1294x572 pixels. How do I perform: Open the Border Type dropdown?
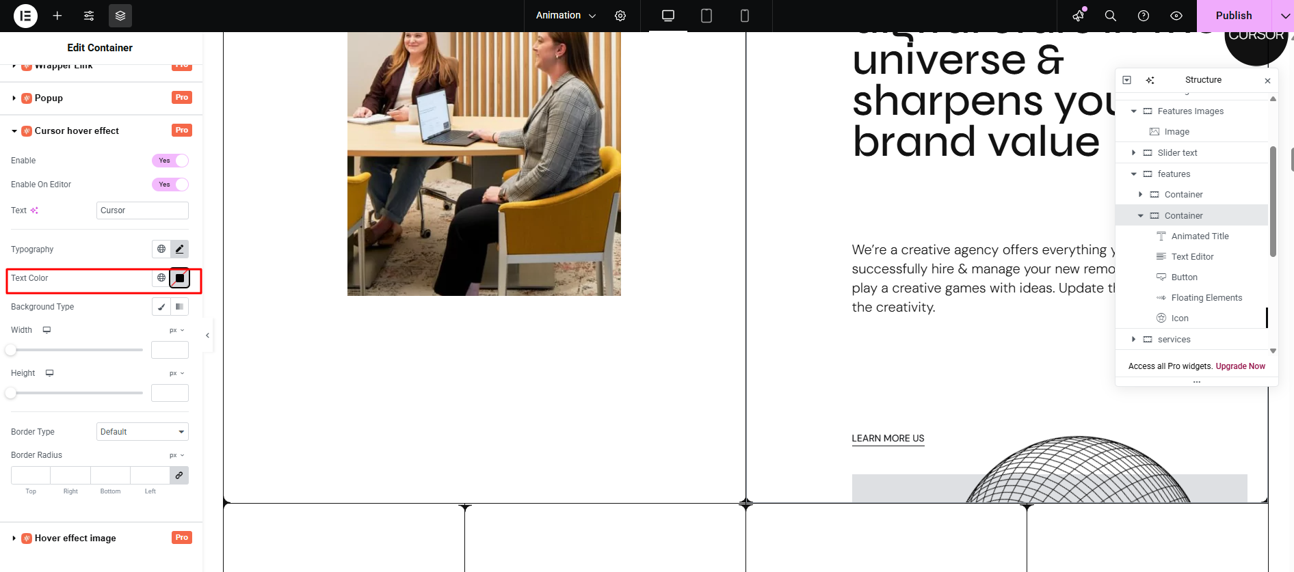point(142,432)
